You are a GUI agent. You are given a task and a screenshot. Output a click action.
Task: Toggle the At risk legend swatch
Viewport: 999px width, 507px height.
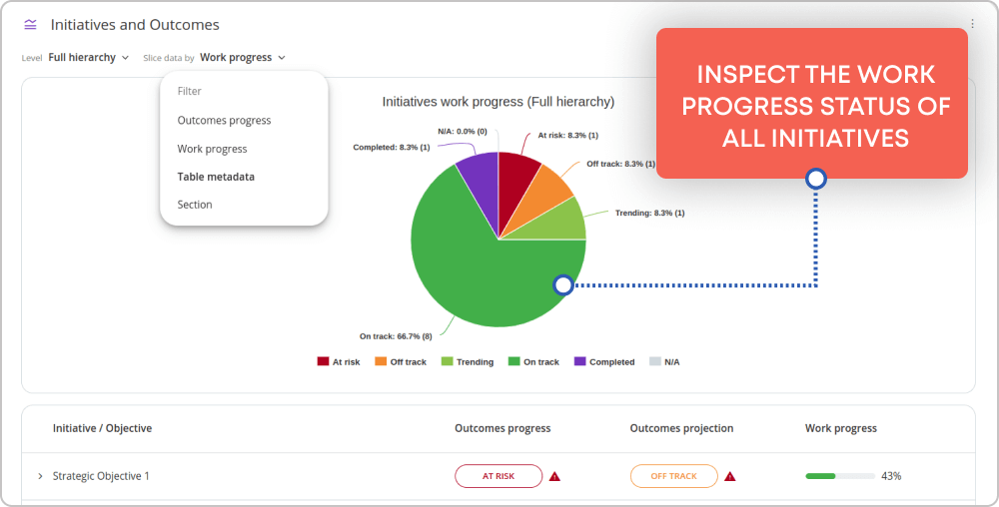click(323, 361)
